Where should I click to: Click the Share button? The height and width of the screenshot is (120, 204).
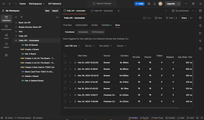coord(184,18)
